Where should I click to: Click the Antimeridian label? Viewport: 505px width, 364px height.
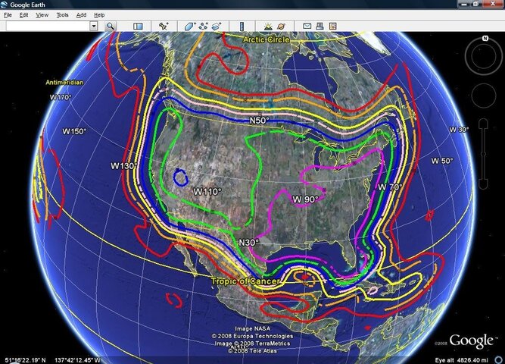64,83
